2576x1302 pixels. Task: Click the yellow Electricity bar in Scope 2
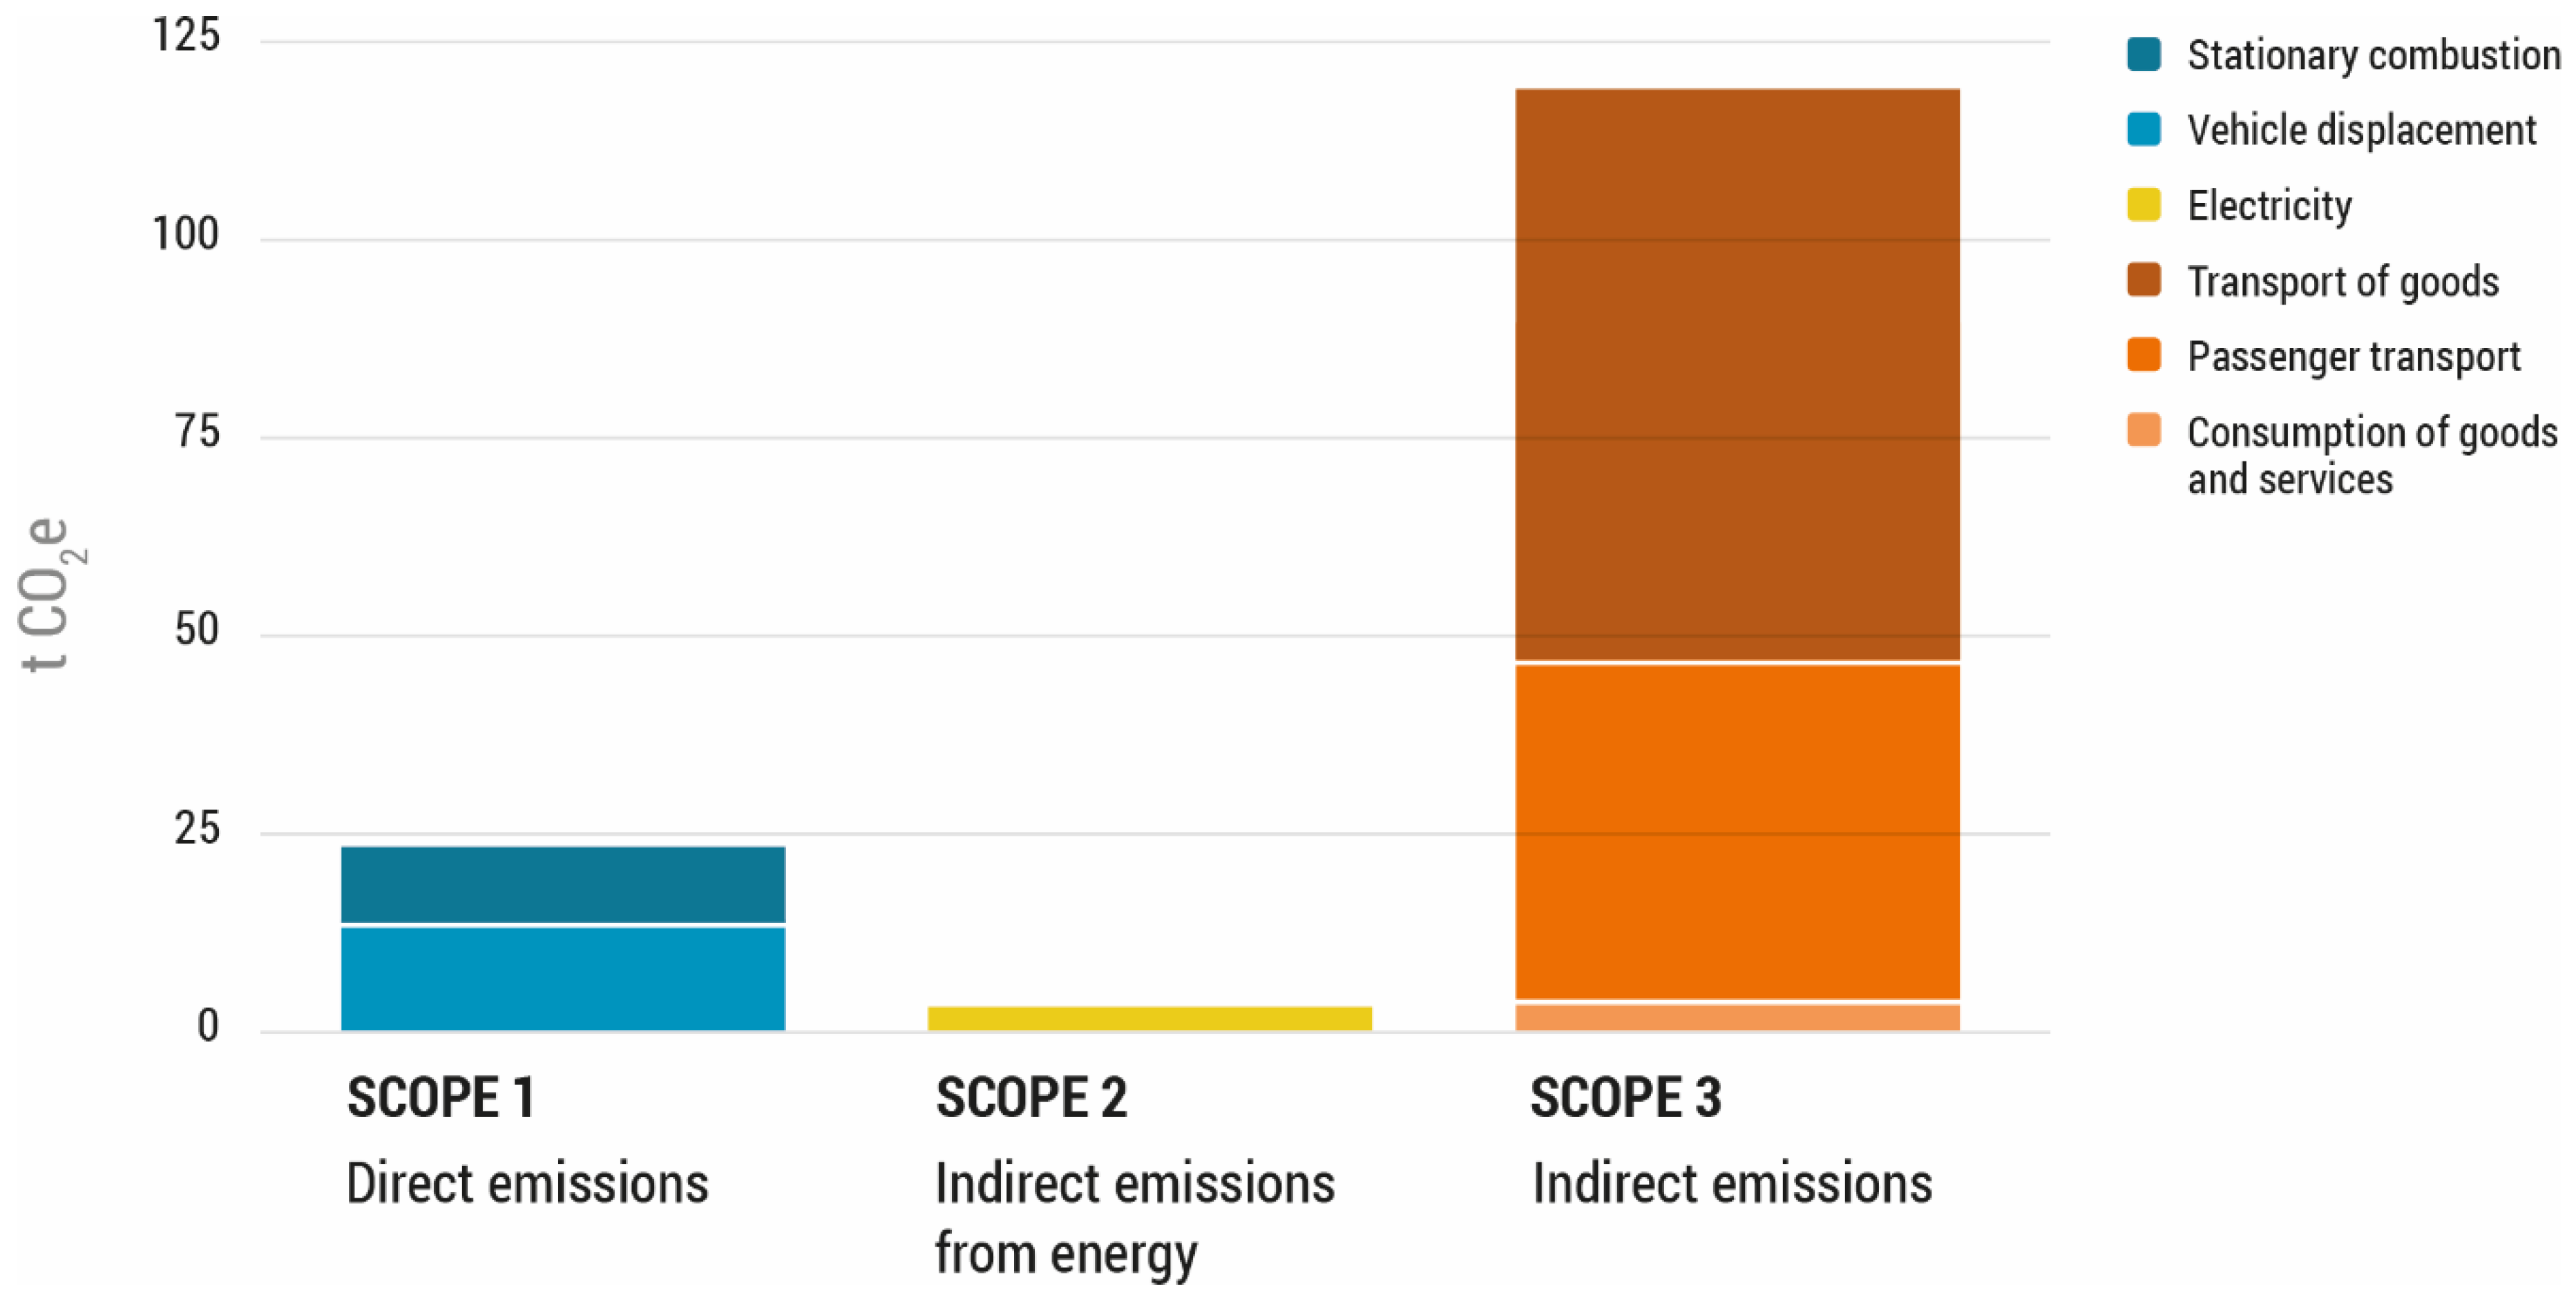pos(1149,1018)
